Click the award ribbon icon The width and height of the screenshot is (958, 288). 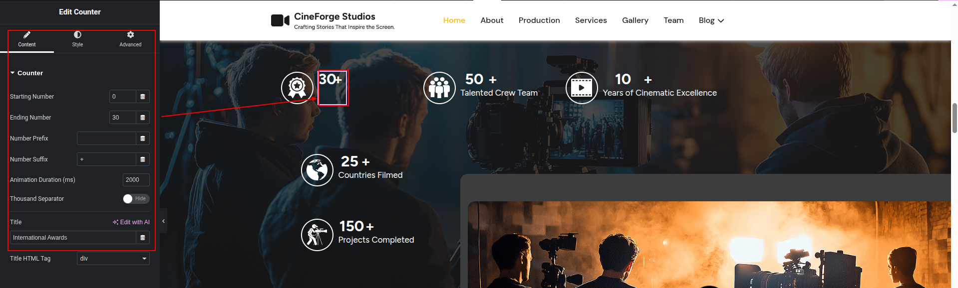coord(297,88)
